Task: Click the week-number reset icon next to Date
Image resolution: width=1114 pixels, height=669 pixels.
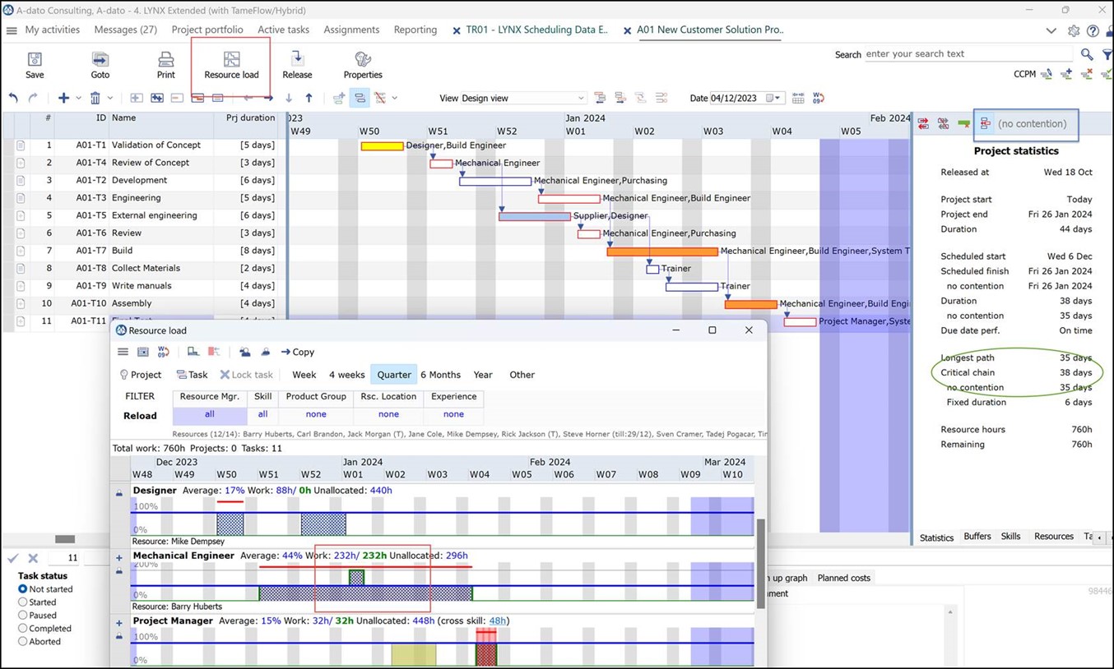Action: pos(819,98)
